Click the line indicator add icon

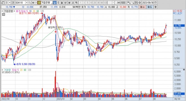(x=133, y=2)
